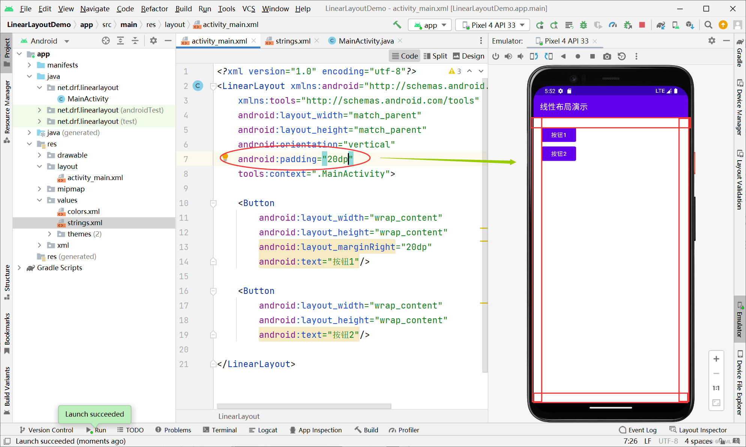Select colors.xml in the project tree
Image resolution: width=746 pixels, height=447 pixels.
coord(83,211)
